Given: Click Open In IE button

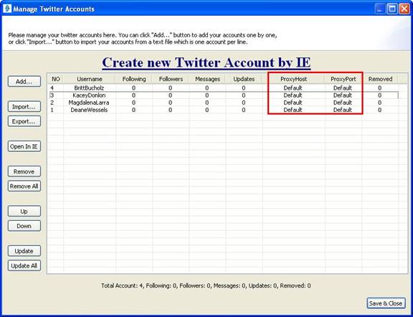Looking at the screenshot, I should (x=24, y=146).
